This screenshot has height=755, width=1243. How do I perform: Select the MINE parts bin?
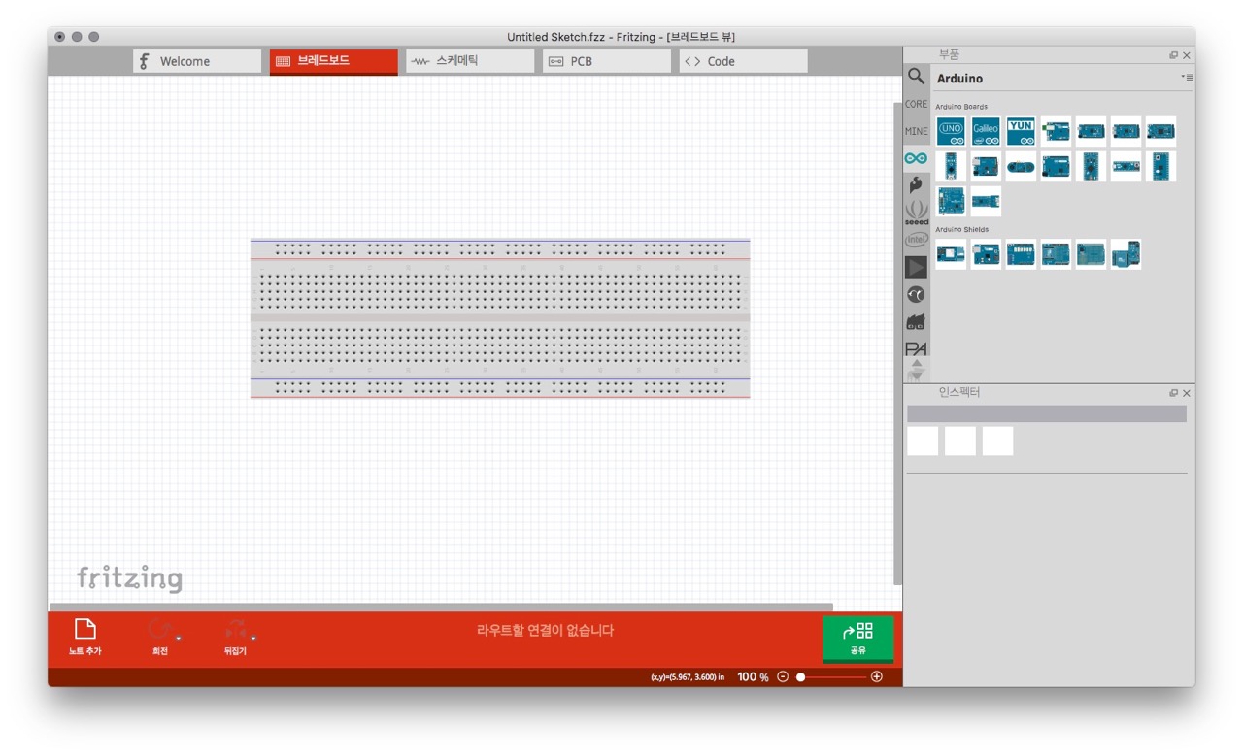(916, 131)
